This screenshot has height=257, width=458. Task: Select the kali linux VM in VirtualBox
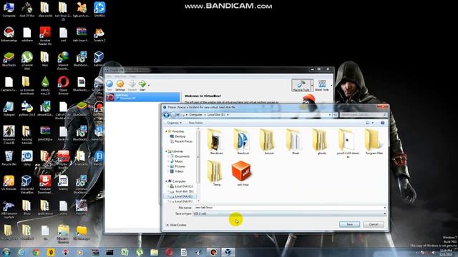[143, 97]
